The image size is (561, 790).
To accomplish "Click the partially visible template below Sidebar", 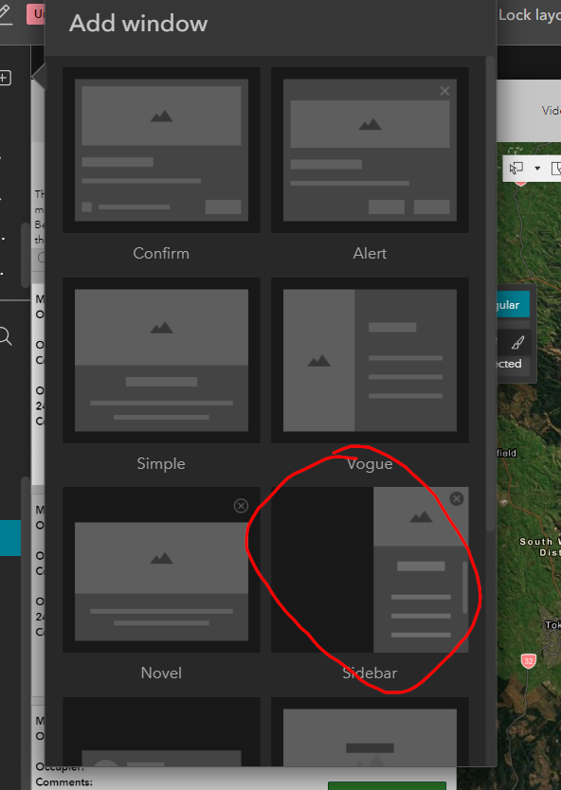I will coord(370,732).
